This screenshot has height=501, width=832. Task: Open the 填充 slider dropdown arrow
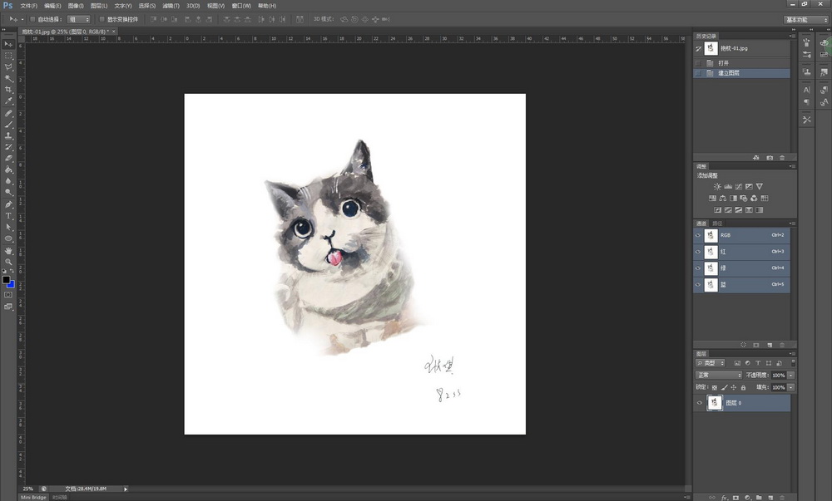(x=791, y=388)
